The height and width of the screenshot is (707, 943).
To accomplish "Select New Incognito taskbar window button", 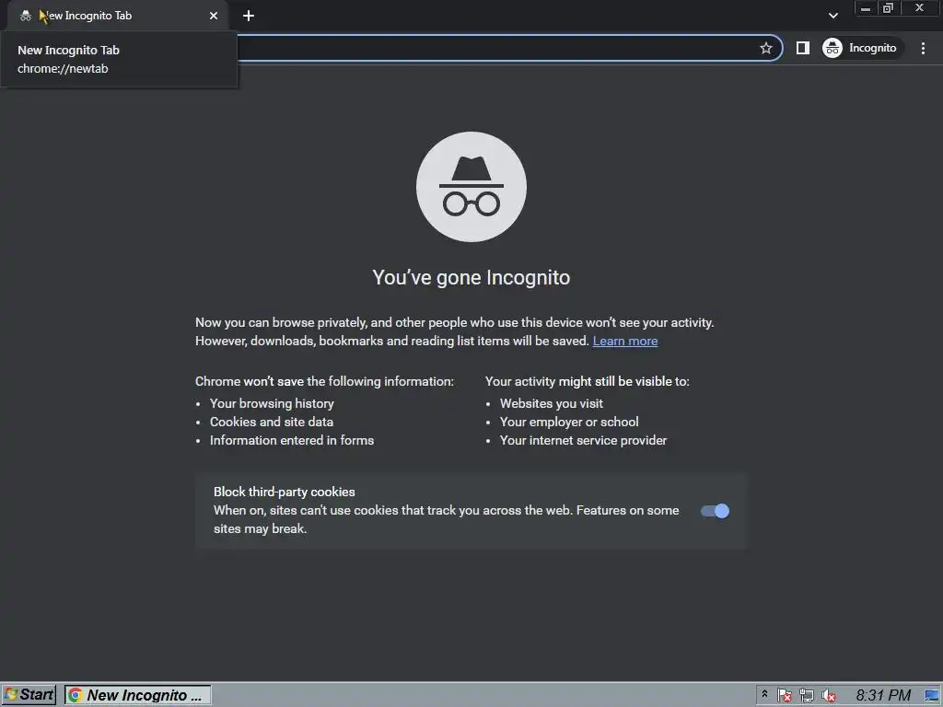I will point(138,695).
